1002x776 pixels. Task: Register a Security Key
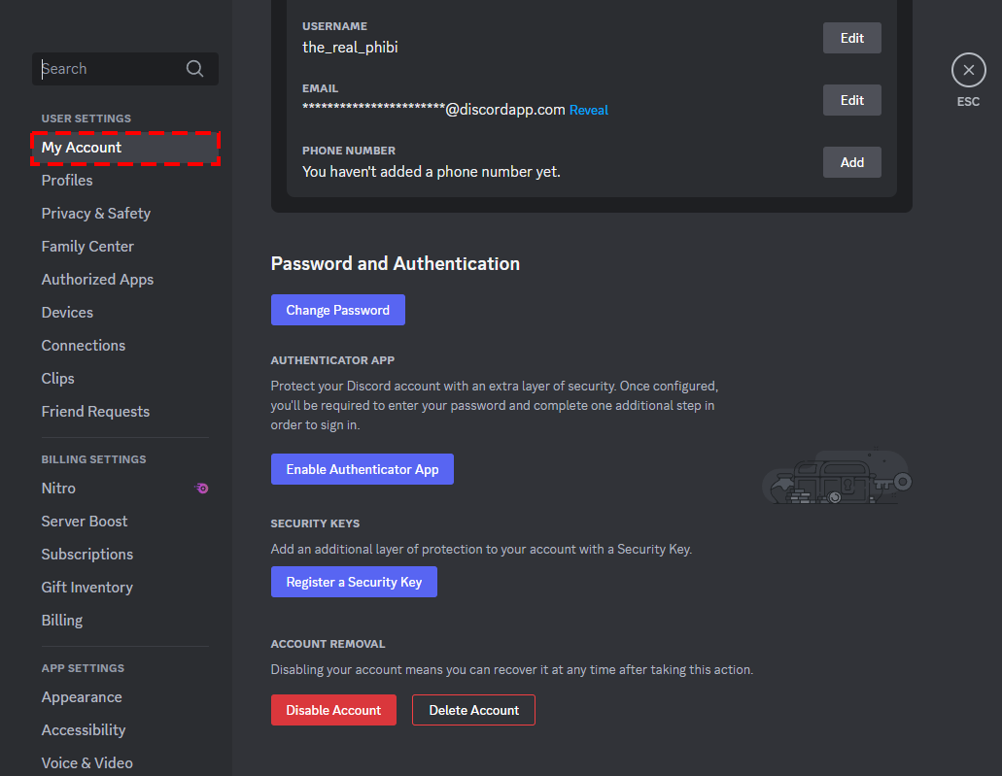tap(354, 581)
